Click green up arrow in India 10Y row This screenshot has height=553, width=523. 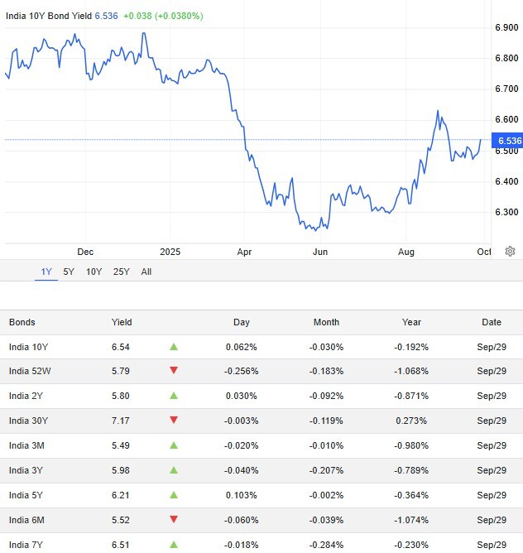coord(174,347)
